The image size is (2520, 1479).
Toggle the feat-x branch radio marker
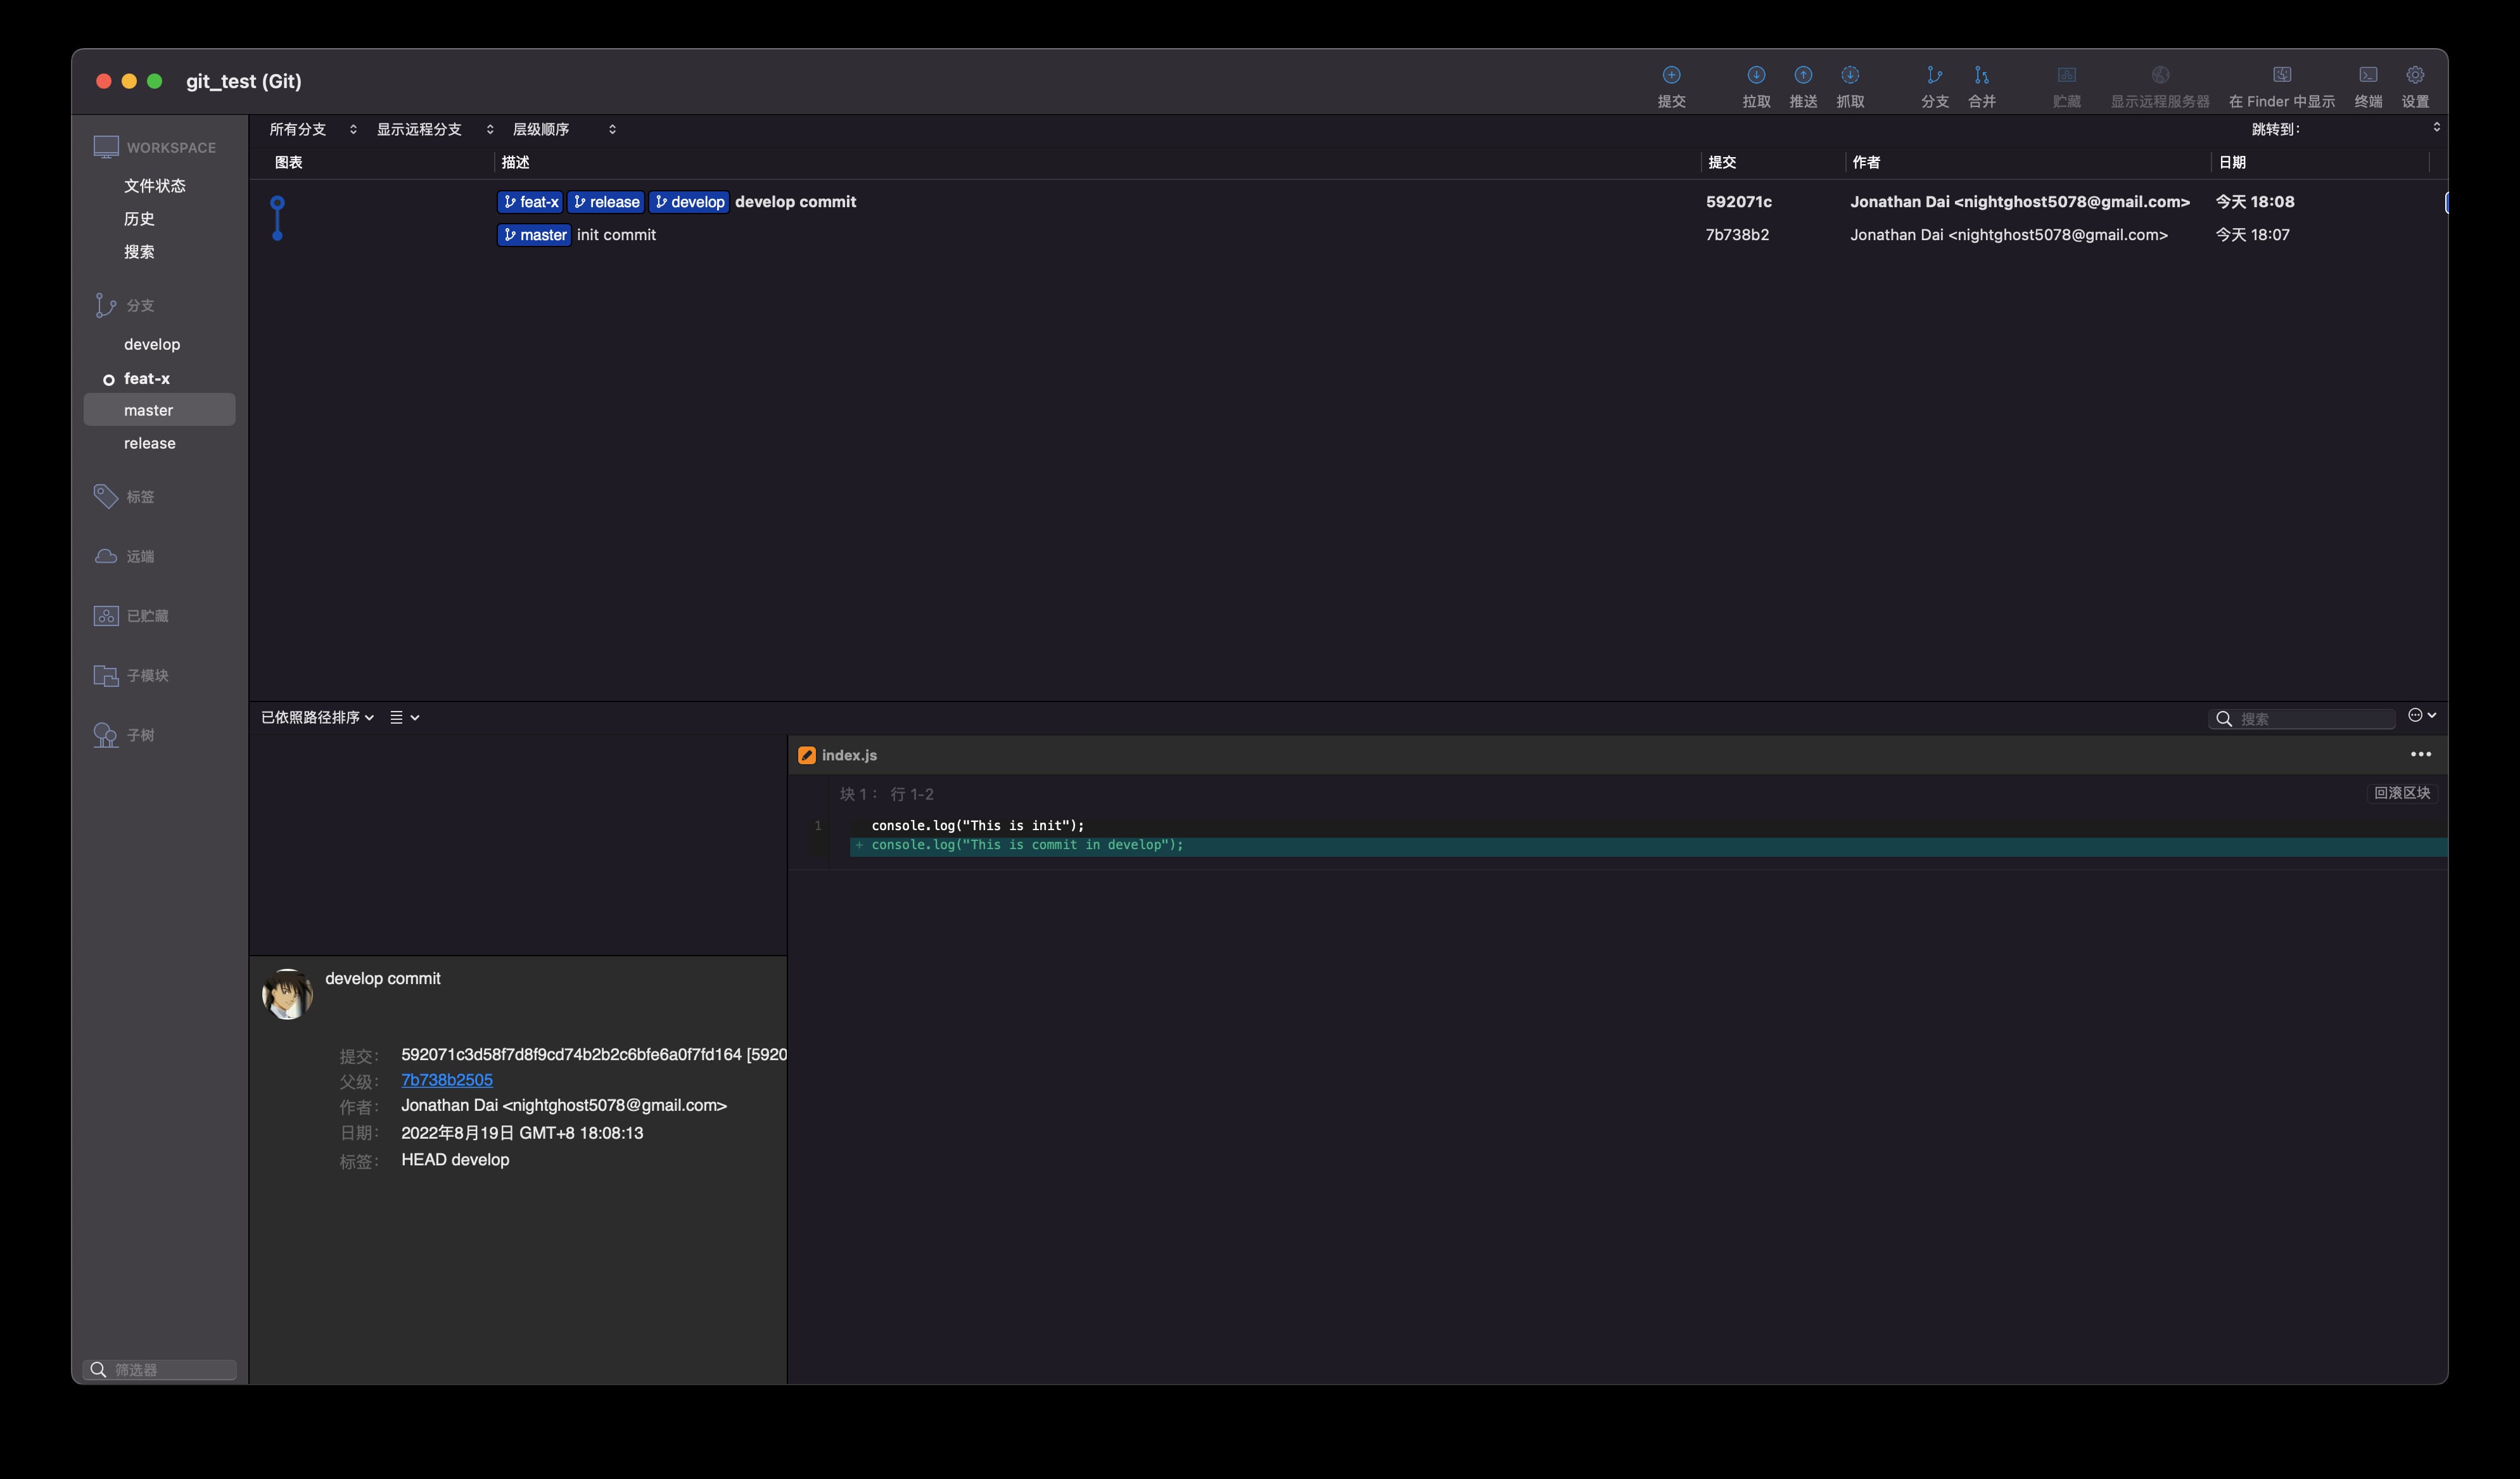click(108, 379)
